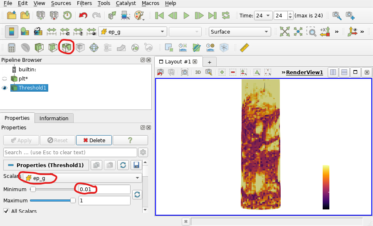Click the Stream Tracer filter icon
The image size is (373, 226).
108,48
